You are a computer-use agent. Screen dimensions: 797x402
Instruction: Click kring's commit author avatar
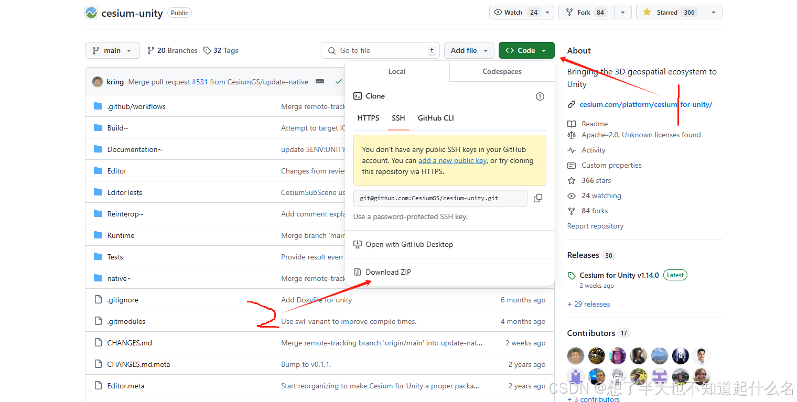point(98,82)
